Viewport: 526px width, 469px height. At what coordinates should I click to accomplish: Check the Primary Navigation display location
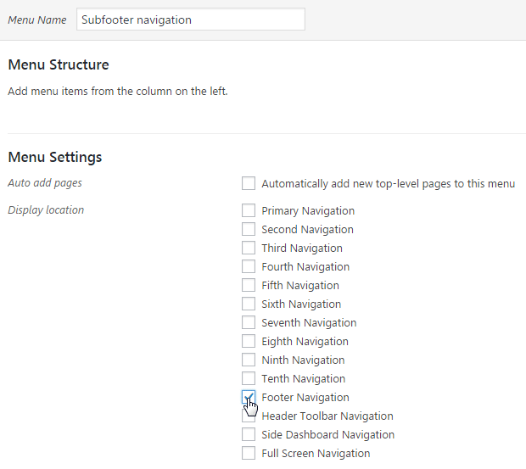click(x=249, y=210)
